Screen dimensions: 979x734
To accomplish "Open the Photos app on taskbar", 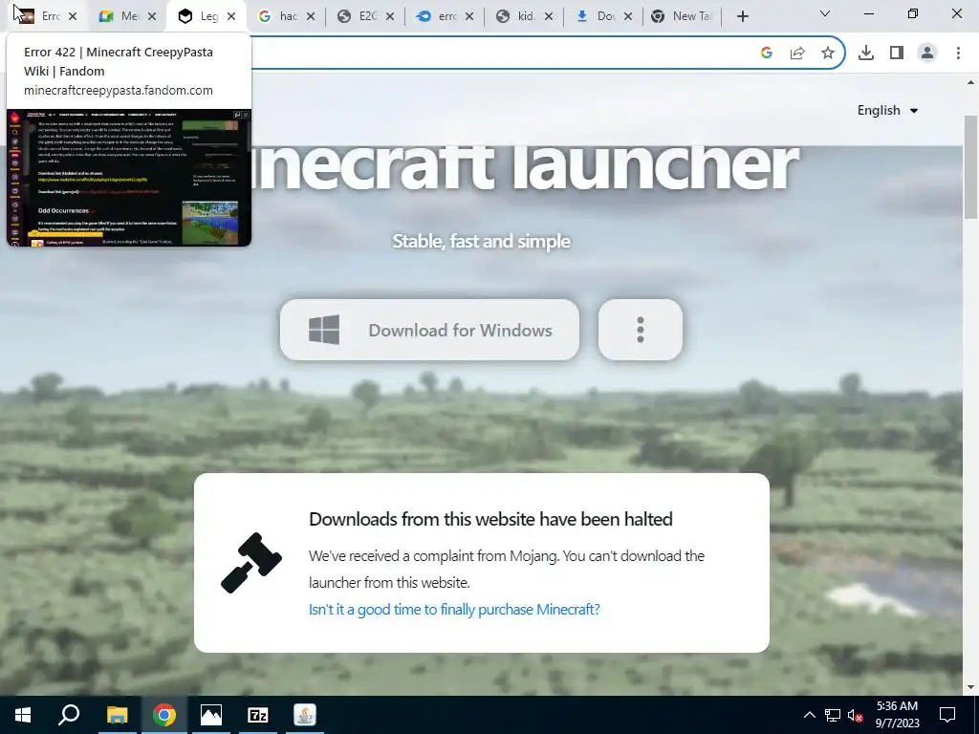I will pos(211,715).
